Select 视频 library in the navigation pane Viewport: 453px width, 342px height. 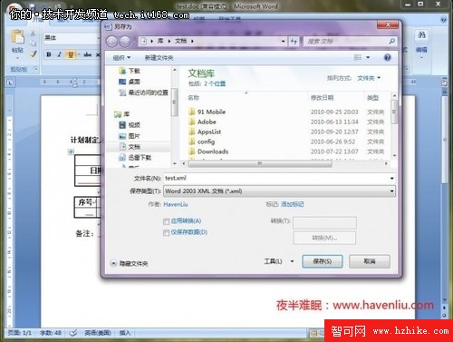pyautogui.click(x=130, y=125)
